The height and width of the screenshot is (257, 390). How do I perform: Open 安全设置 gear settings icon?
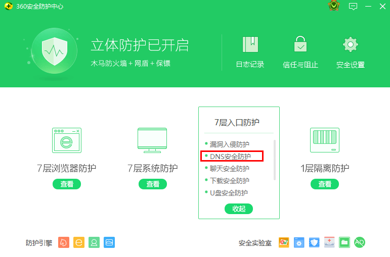(351, 44)
